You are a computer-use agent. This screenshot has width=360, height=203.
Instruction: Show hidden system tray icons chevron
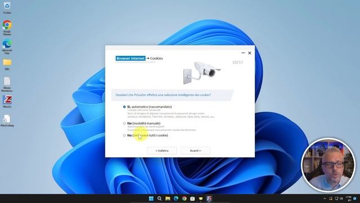(x=325, y=198)
